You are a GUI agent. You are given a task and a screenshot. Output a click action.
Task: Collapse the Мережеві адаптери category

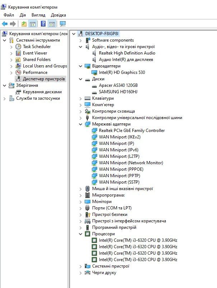coord(80,124)
